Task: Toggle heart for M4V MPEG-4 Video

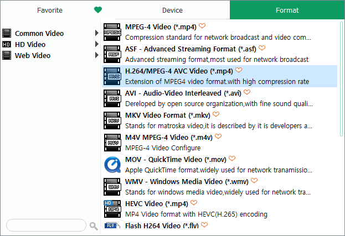Action: click(x=218, y=137)
